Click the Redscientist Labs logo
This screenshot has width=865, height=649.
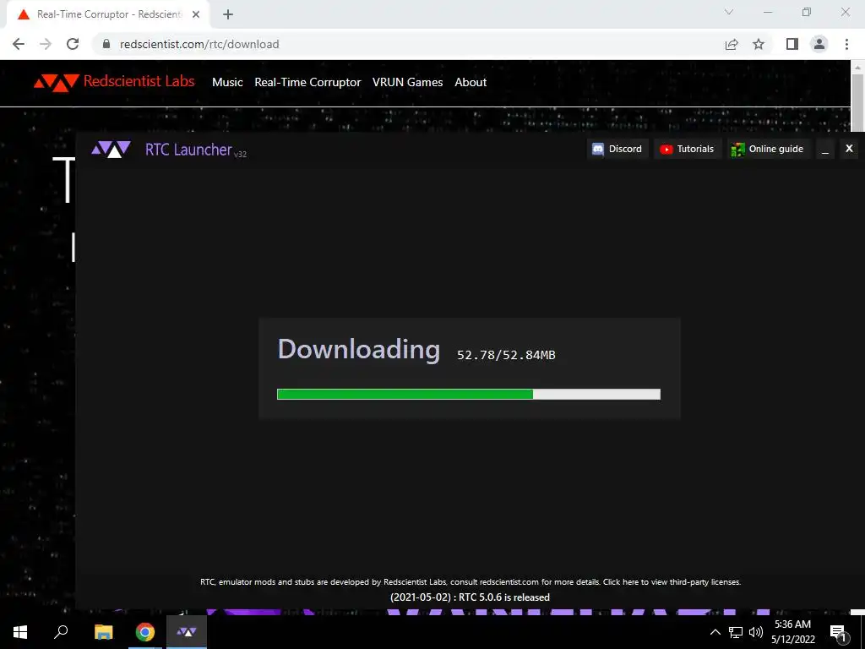click(x=114, y=82)
